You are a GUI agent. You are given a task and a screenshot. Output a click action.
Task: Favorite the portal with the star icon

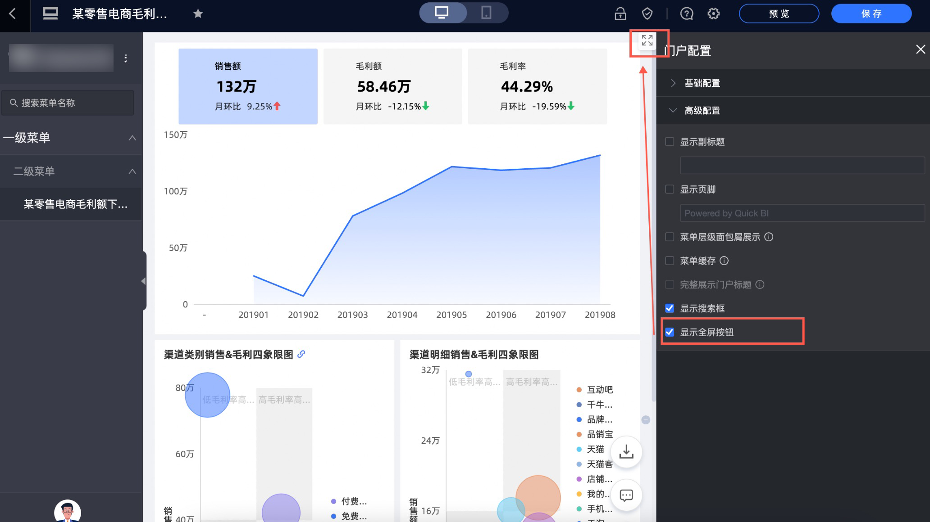click(198, 13)
